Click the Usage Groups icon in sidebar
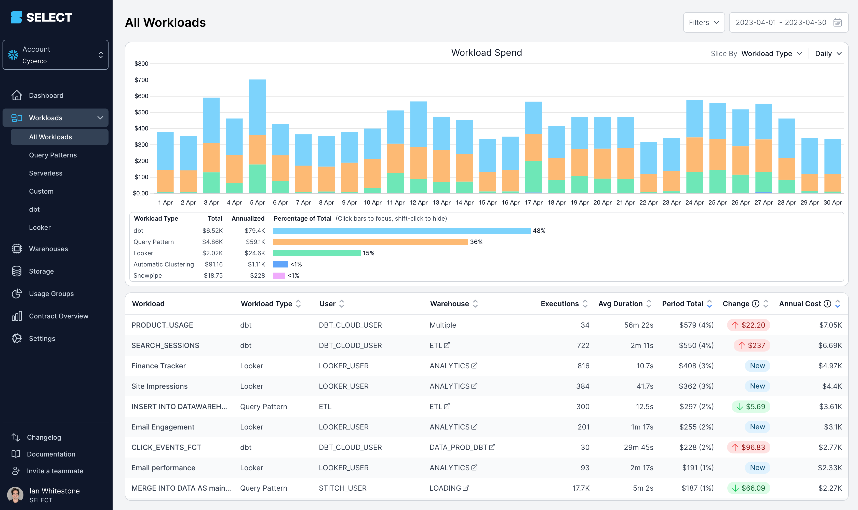The width and height of the screenshot is (858, 510). [16, 293]
